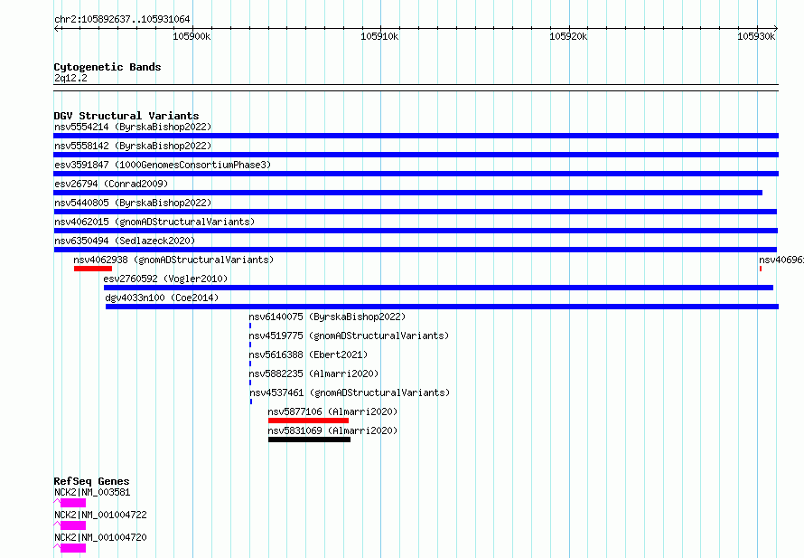804x558 pixels.
Task: Click nsv5882235 (Almarri2020) label
Action: point(313,374)
